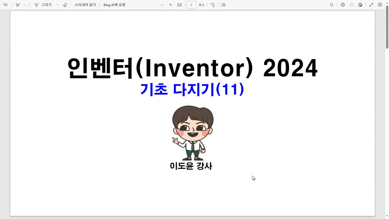Open the find in document search
Viewport: 389px width, 219px height.
click(x=332, y=5)
